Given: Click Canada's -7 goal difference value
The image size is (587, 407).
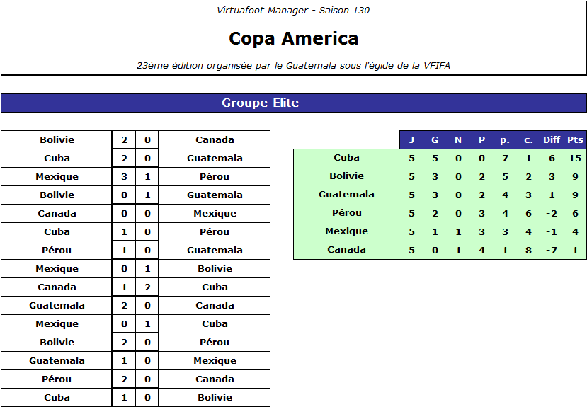Looking at the screenshot, I should point(552,250).
